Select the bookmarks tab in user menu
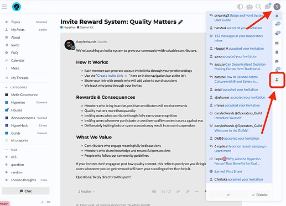The height and width of the screenshot is (206, 286). tap(277, 52)
